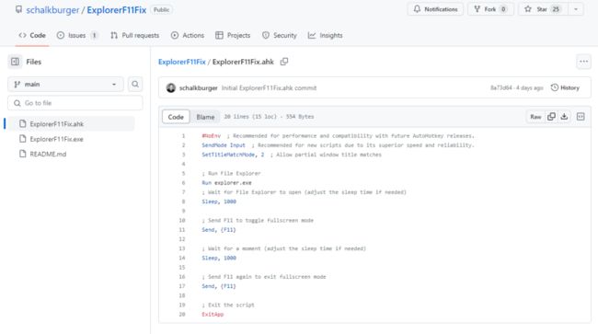Viewport: 598px width, 334px height.
Task: Click line number 6
Action: 183,182
